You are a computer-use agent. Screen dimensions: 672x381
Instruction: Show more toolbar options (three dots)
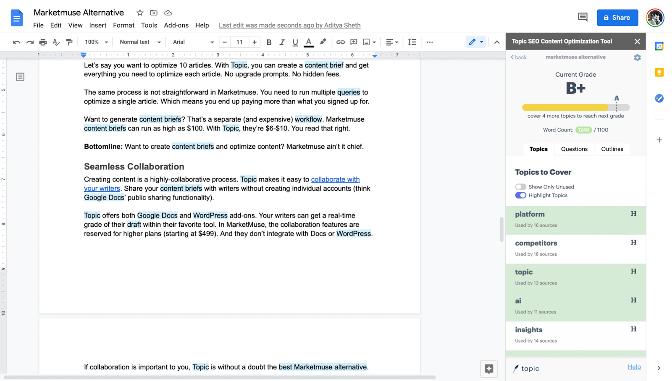coord(430,42)
